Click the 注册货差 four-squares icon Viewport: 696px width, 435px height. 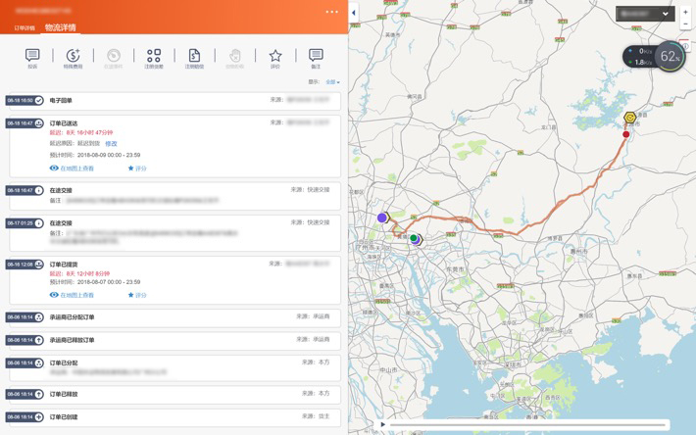pos(154,57)
